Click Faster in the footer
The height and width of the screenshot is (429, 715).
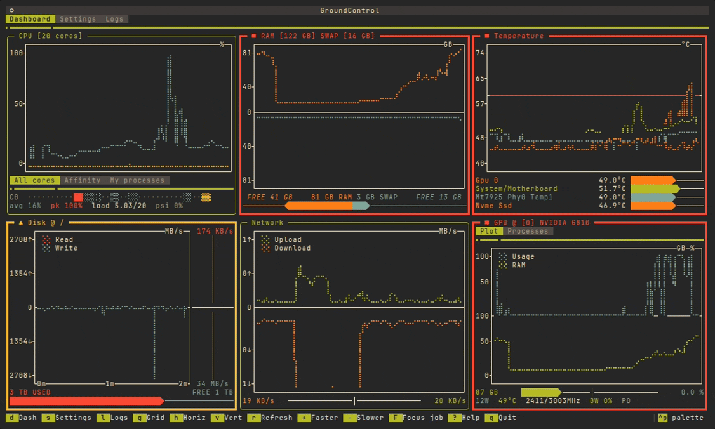pos(318,418)
